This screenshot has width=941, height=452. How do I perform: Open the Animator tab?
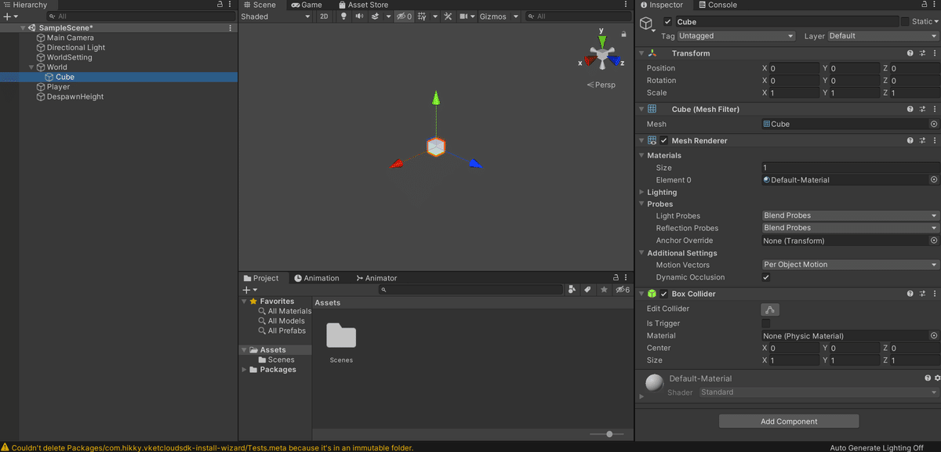coord(376,278)
